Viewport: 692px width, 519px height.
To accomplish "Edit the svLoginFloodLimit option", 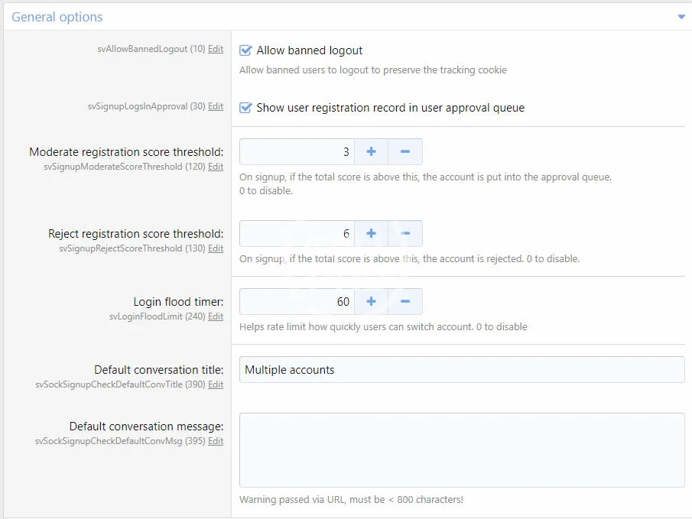I will [216, 316].
